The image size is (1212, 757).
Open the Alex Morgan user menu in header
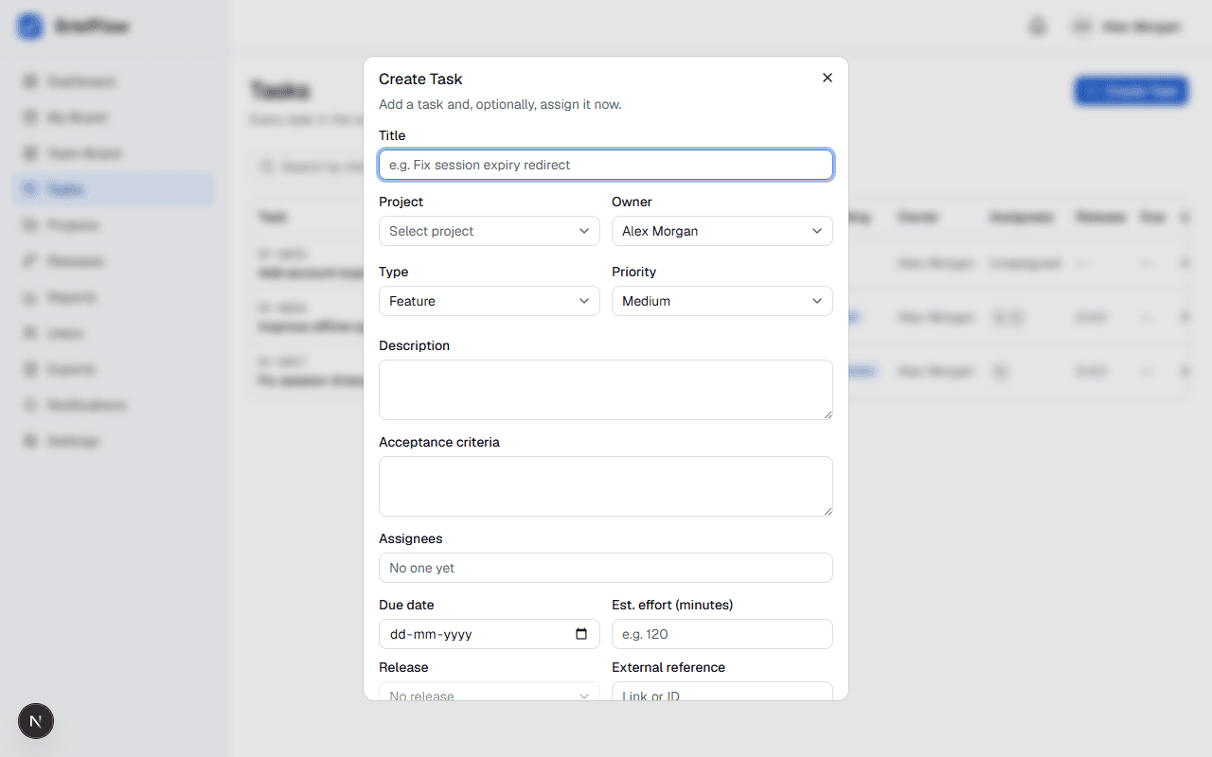point(1127,26)
